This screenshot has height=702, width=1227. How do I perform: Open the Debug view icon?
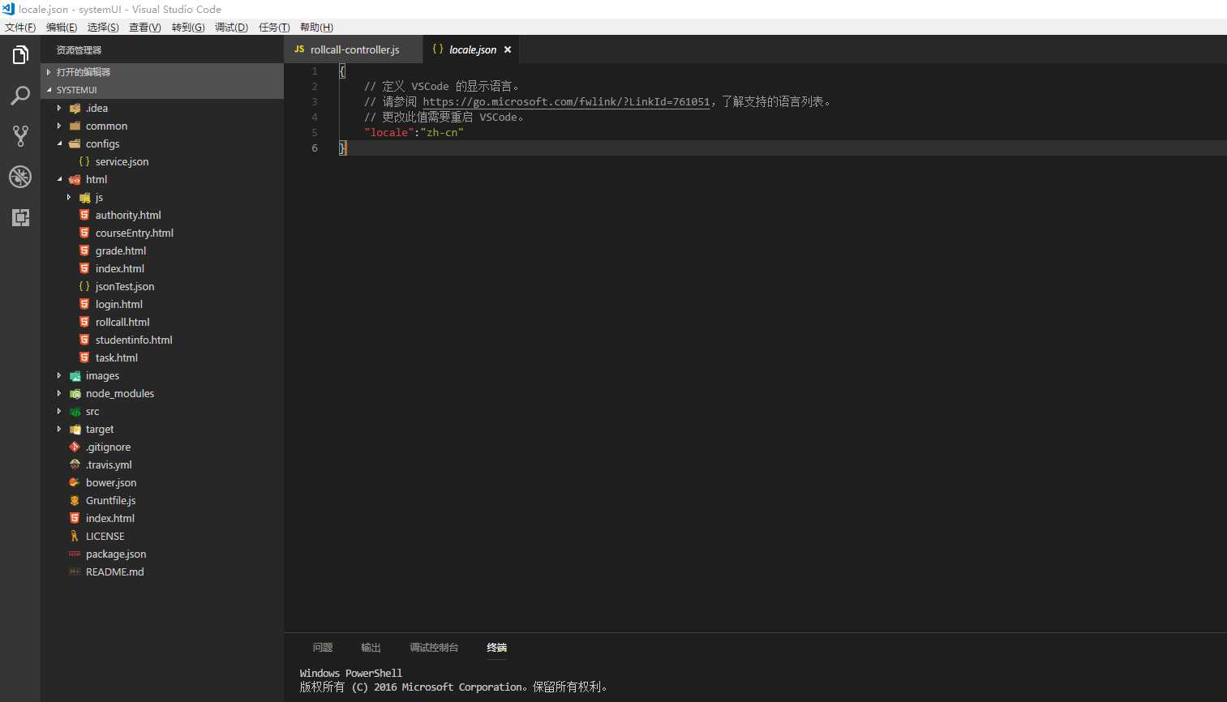pos(20,177)
